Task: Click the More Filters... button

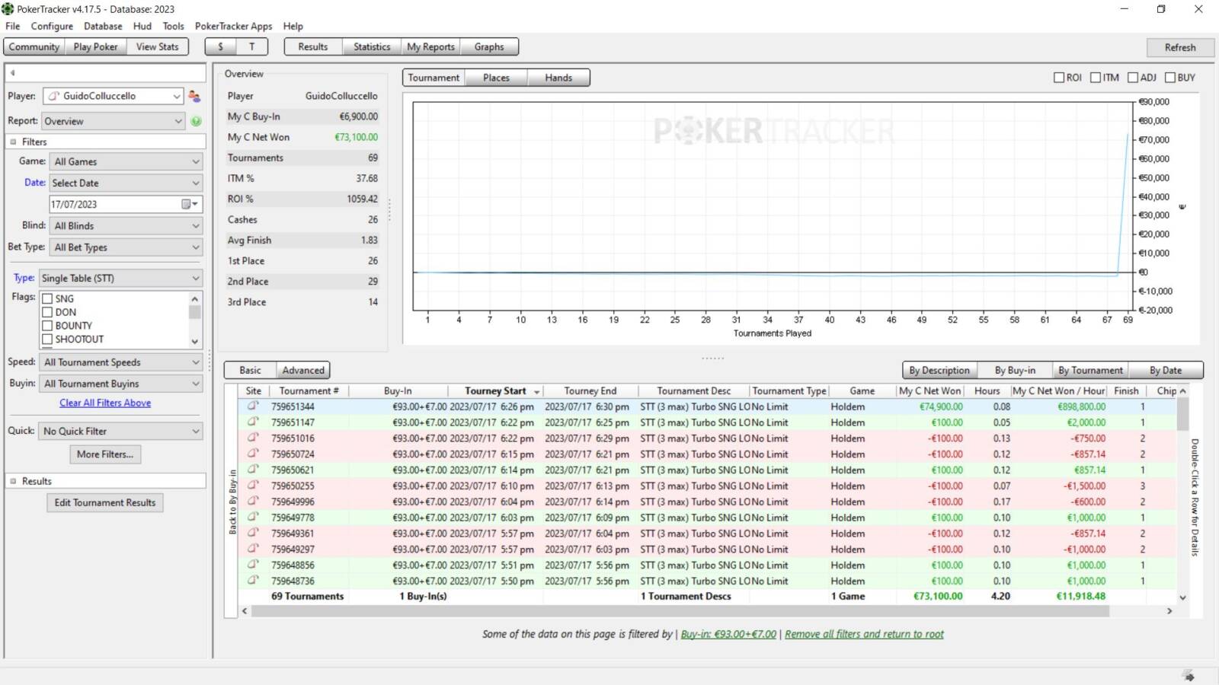Action: click(105, 454)
